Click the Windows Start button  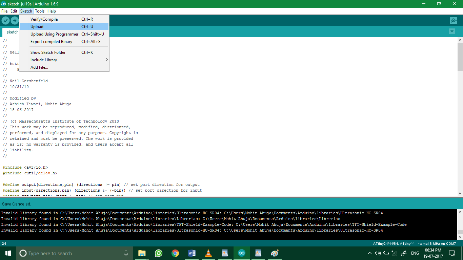pyautogui.click(x=8, y=253)
